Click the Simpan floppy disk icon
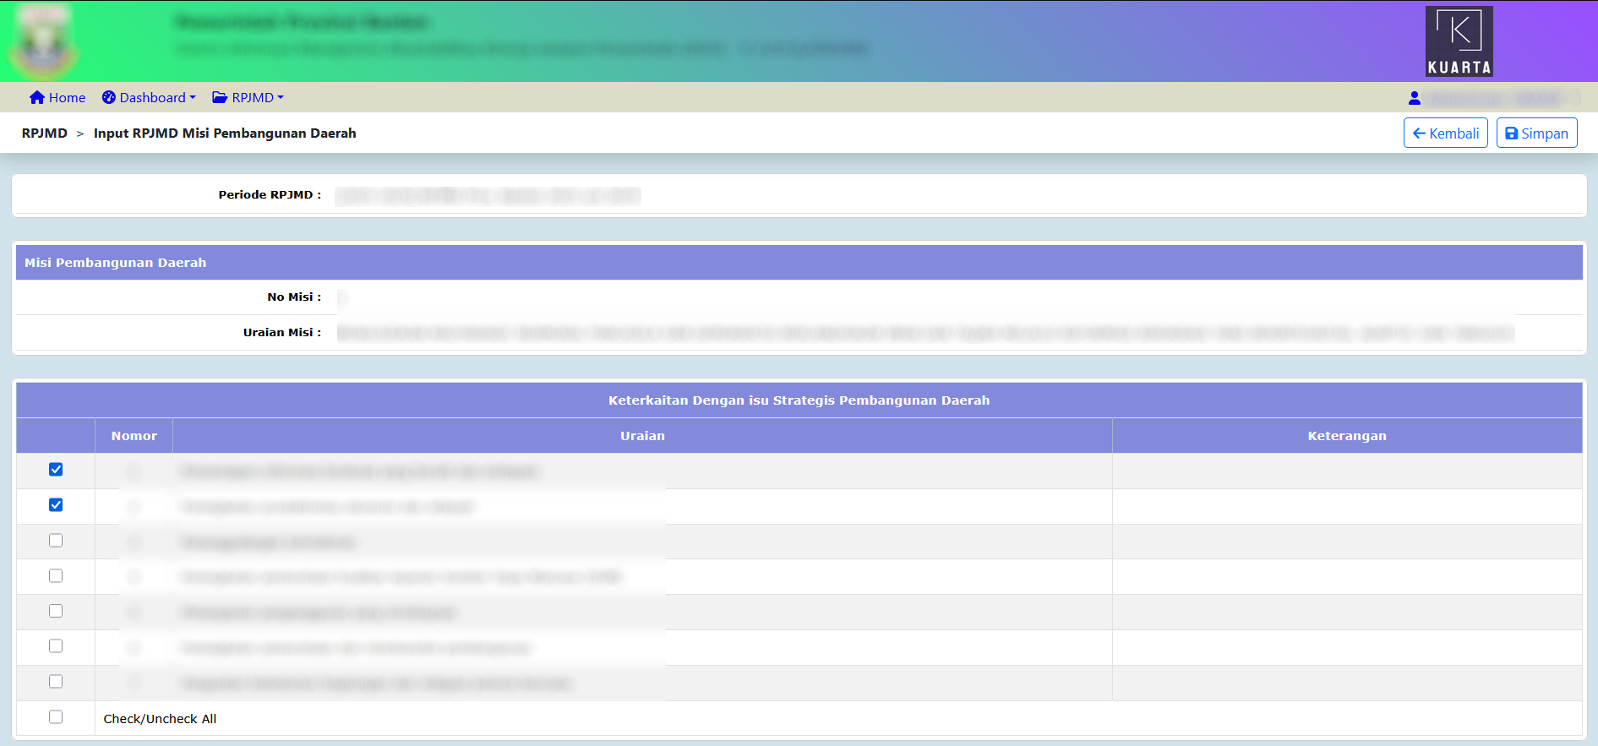 pyautogui.click(x=1512, y=133)
